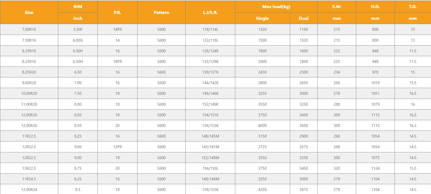The width and height of the screenshot is (431, 194).
Task: Click the 11R24.5 size cell
Action: [29, 179]
